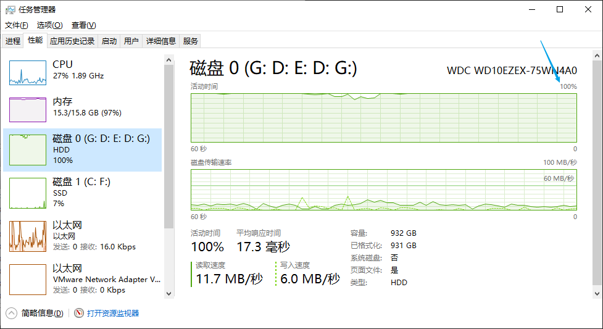Switch to the 启动 tab
The width and height of the screenshot is (603, 329).
[x=109, y=41]
